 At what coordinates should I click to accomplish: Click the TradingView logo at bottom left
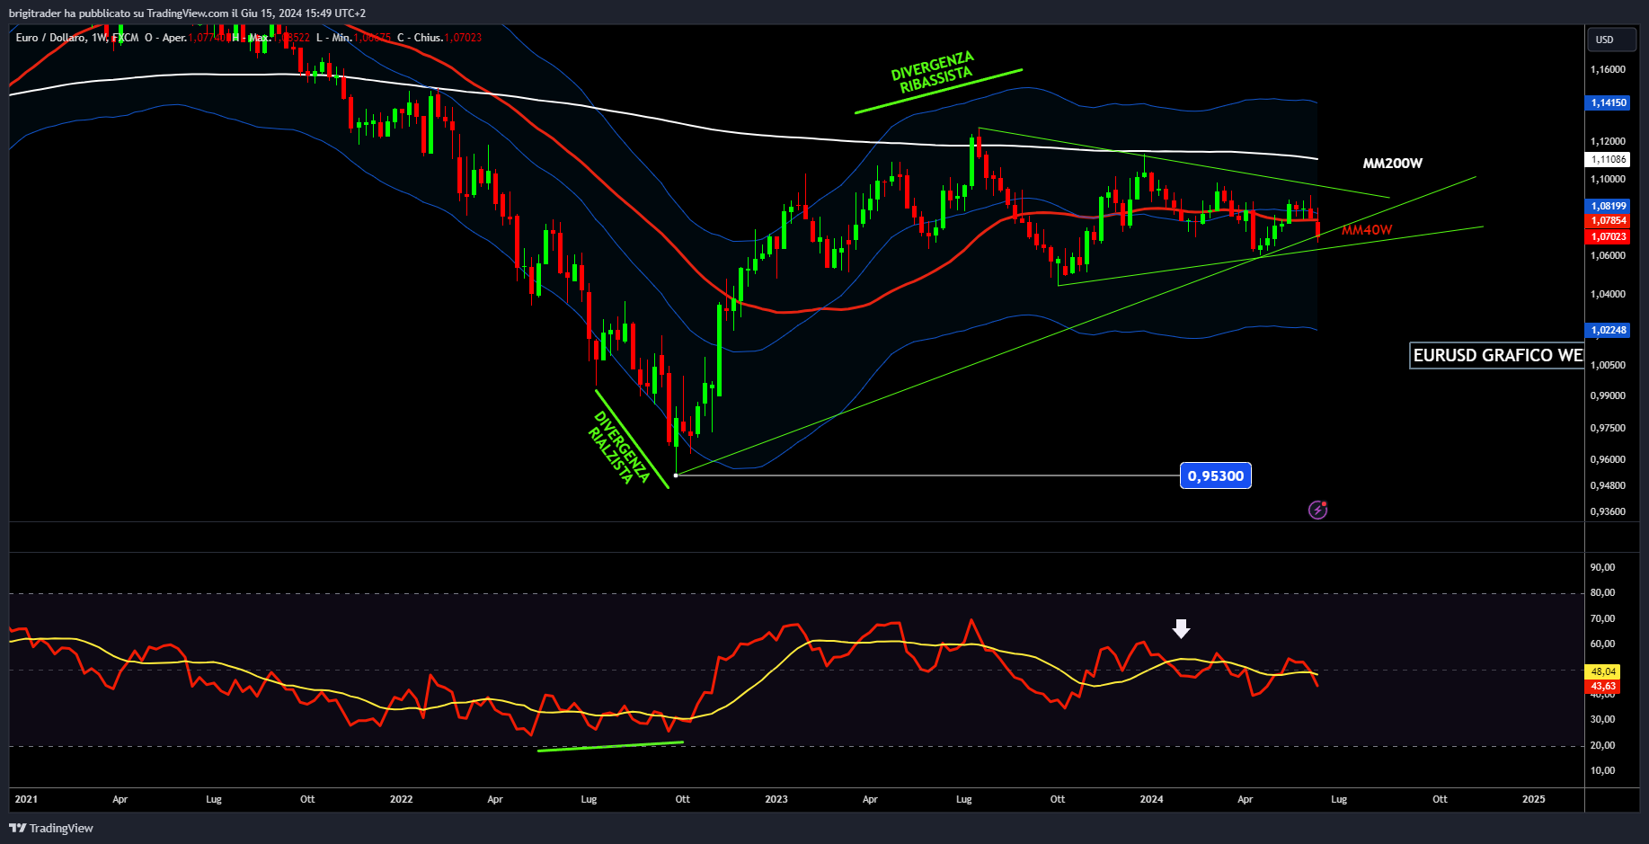[x=51, y=828]
